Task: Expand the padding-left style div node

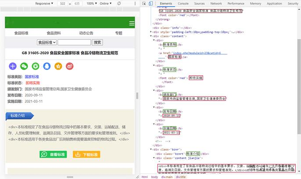Action: point(151,32)
